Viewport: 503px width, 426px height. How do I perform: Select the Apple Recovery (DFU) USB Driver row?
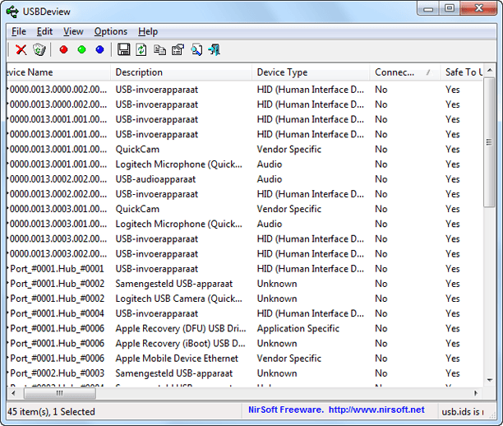(x=244, y=328)
